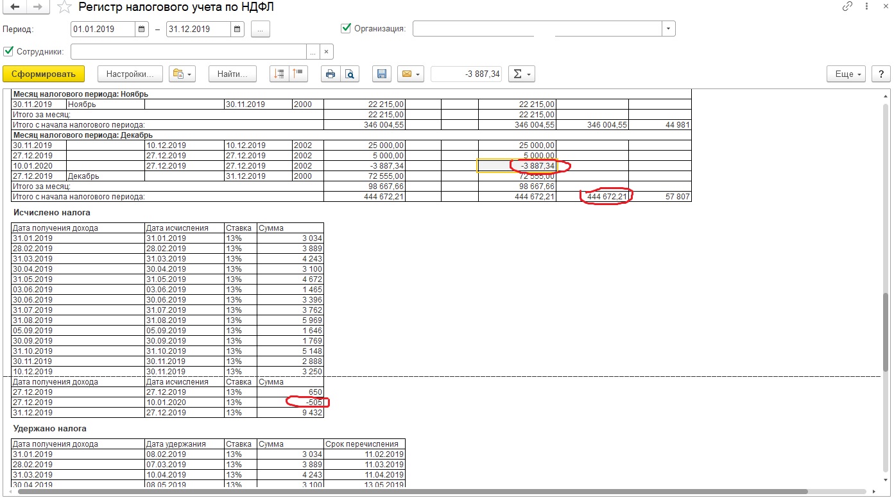Toggle the Сотрудники checkbox
The height and width of the screenshot is (498, 894).
coord(8,51)
